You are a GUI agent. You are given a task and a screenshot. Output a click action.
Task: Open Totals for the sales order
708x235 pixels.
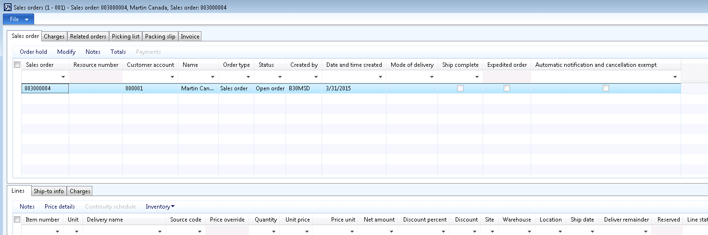tap(118, 52)
